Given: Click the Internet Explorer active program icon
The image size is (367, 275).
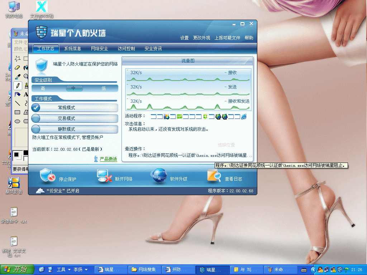Looking at the screenshot, I should 244,116.
